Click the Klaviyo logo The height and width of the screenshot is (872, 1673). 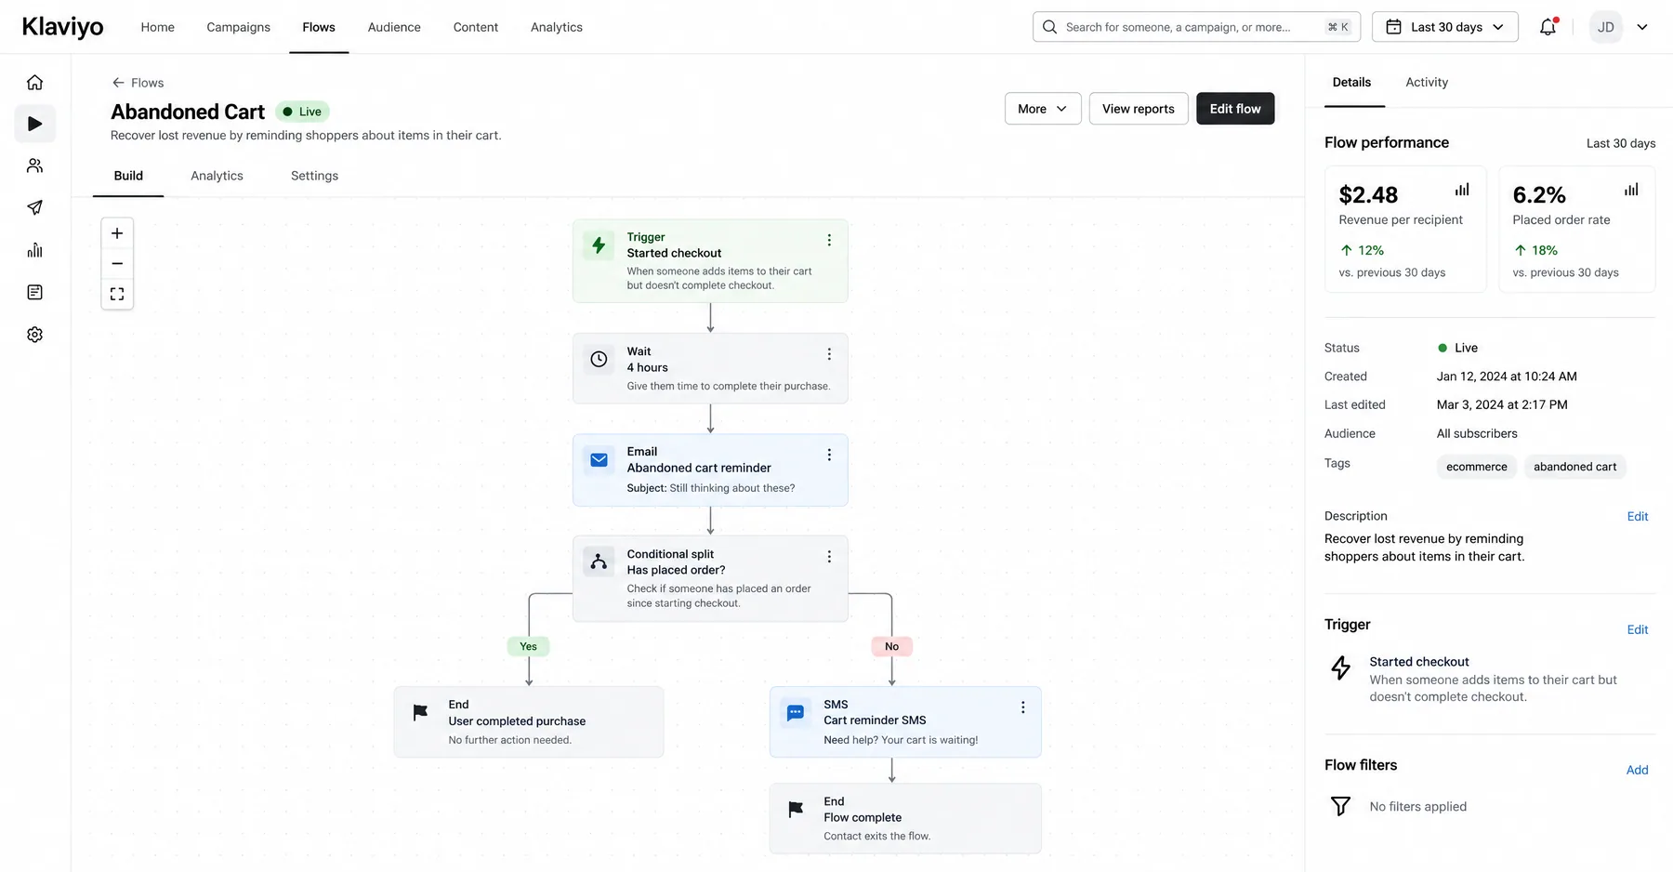[x=62, y=27]
